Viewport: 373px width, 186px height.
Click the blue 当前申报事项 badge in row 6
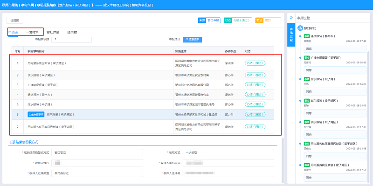click(36, 114)
